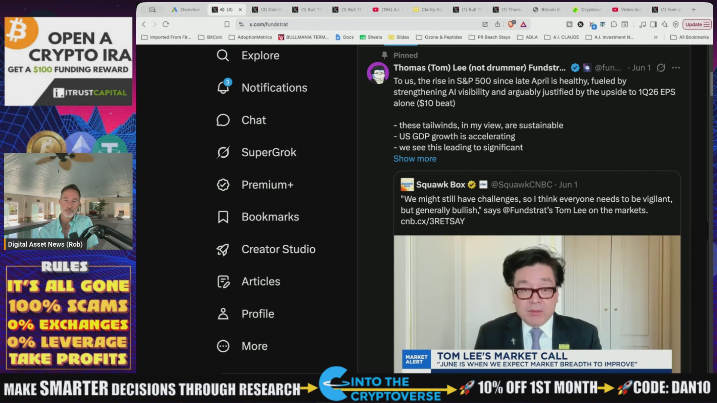This screenshot has width=717, height=403.
Task: Click Tom Lee's profile avatar
Action: click(378, 73)
